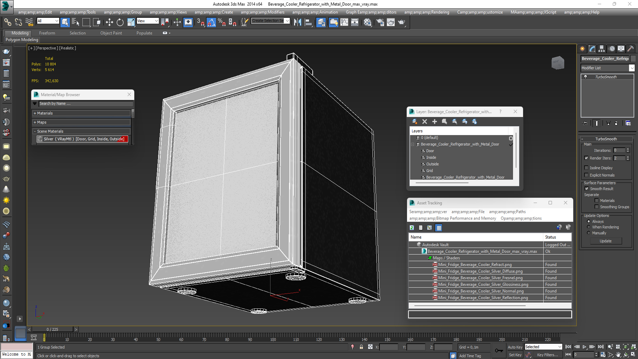This screenshot has width=638, height=359.
Task: Enable Isoline Display in TurboSmooth panel
Action: click(x=586, y=168)
